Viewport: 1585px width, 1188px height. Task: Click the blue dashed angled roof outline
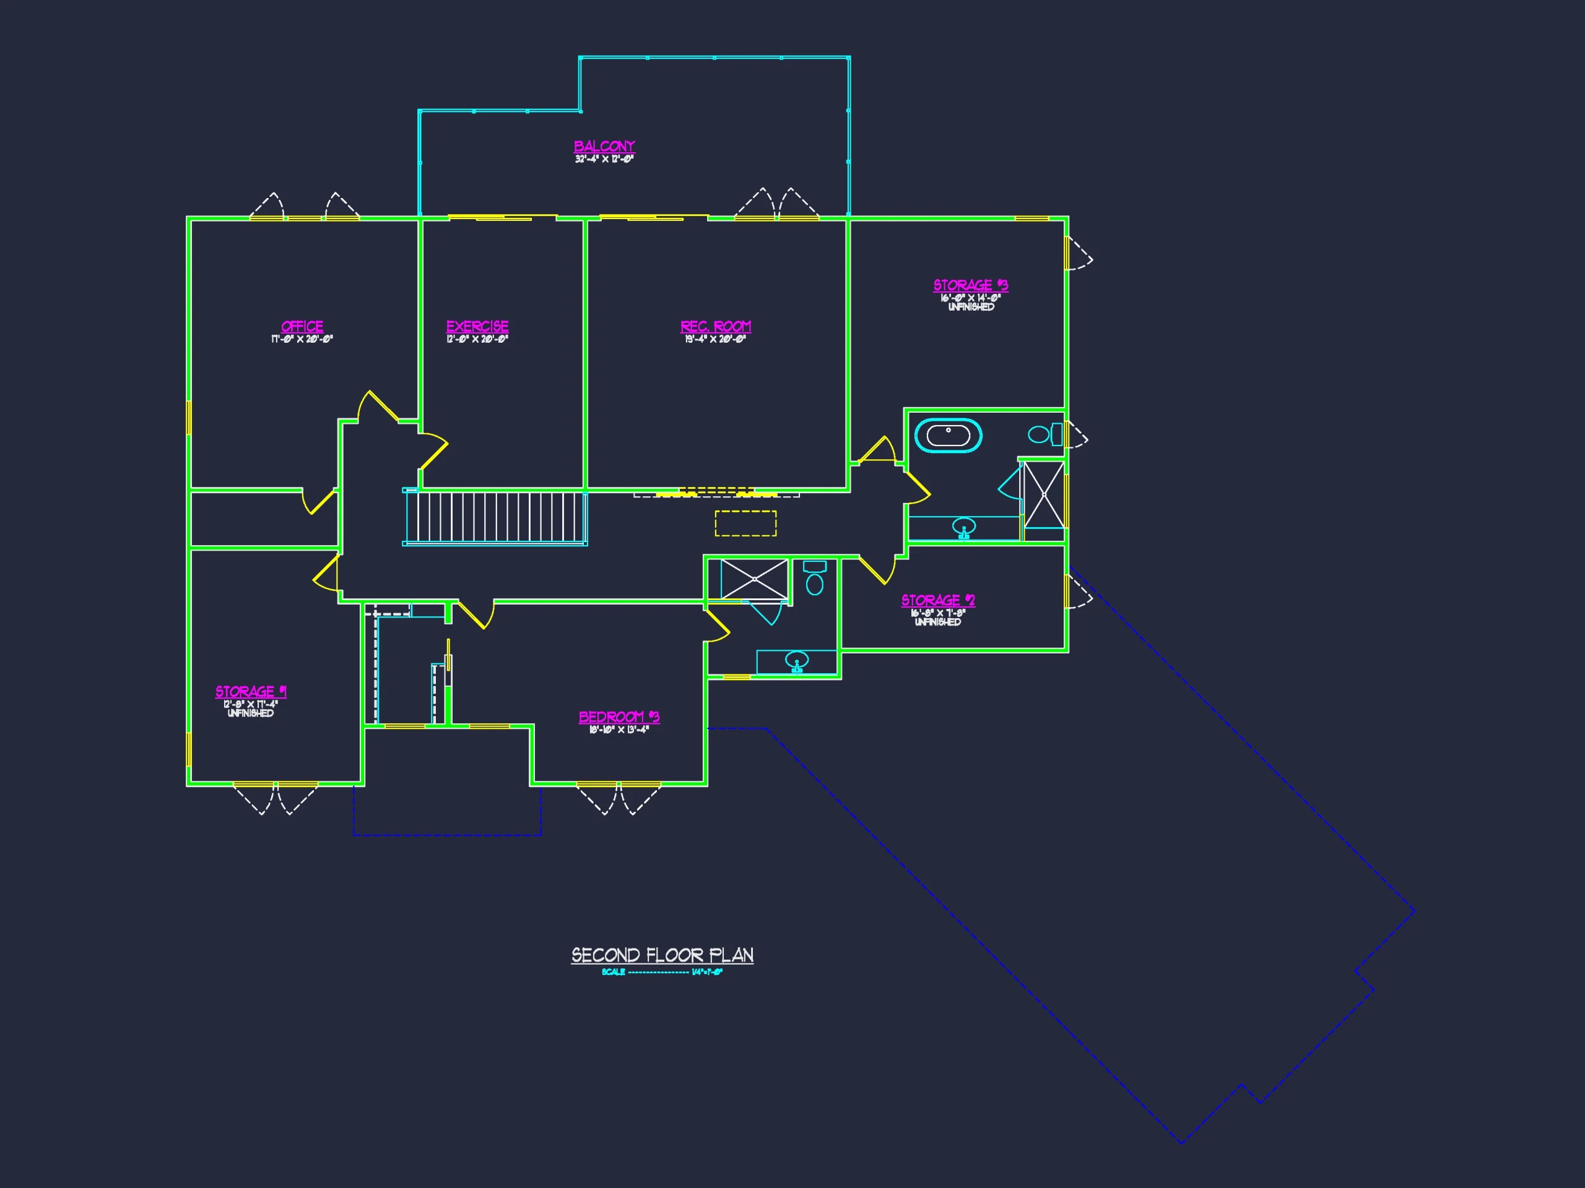point(1061,856)
